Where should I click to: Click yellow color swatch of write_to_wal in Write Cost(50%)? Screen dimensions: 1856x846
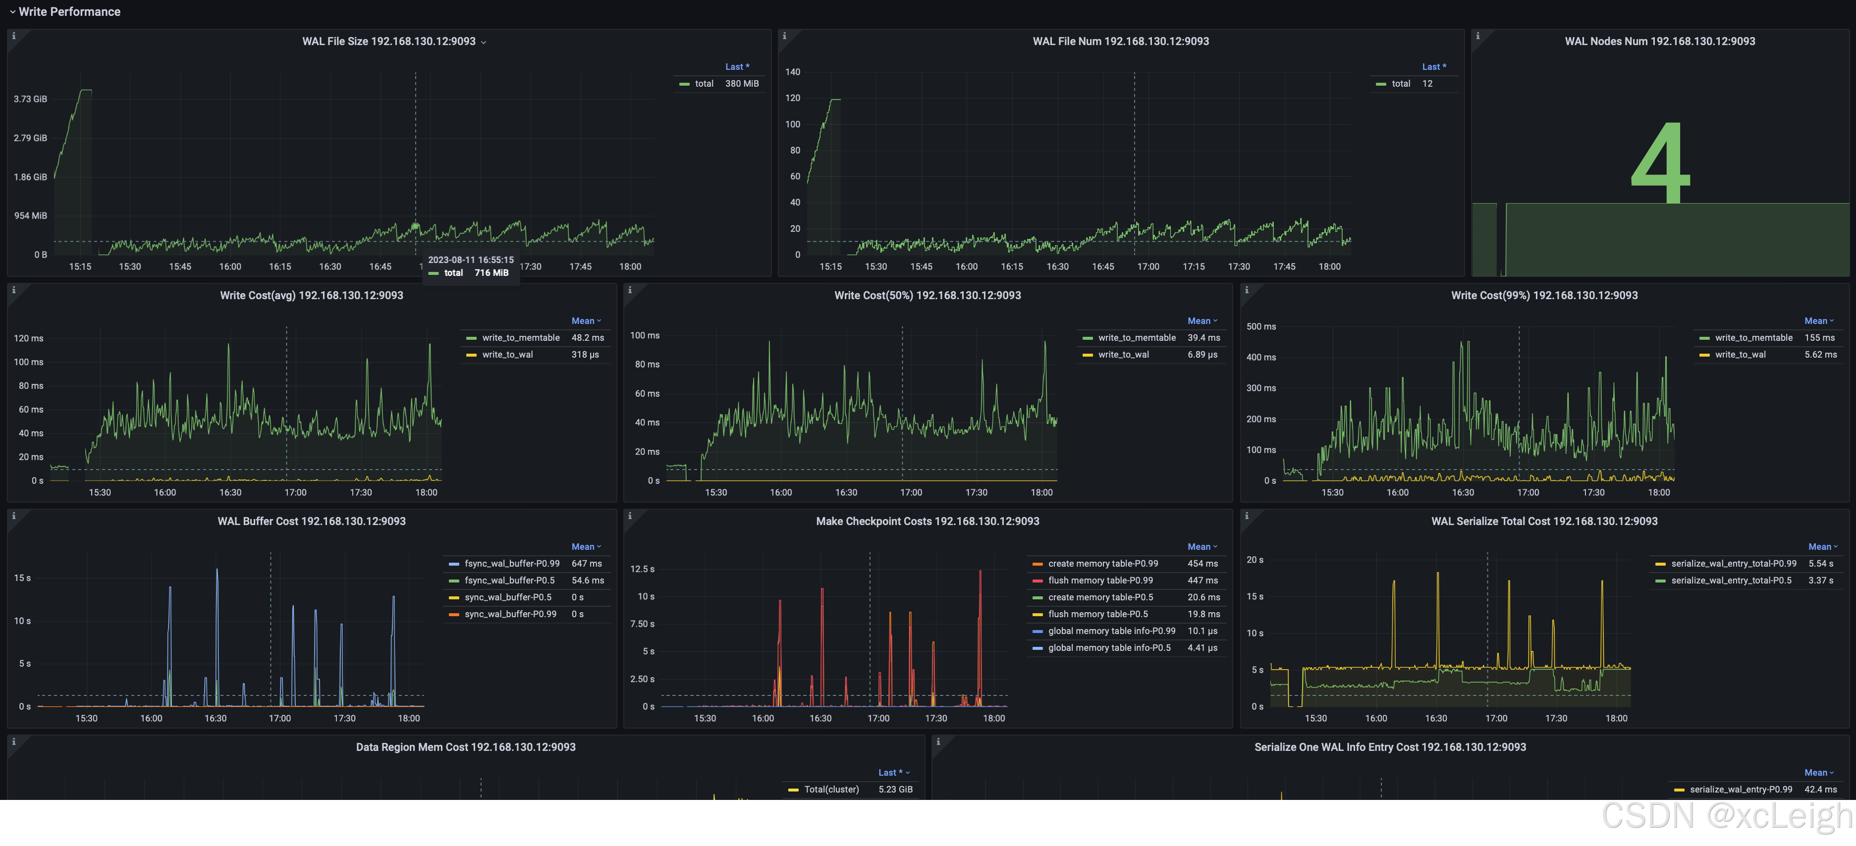coord(1087,355)
